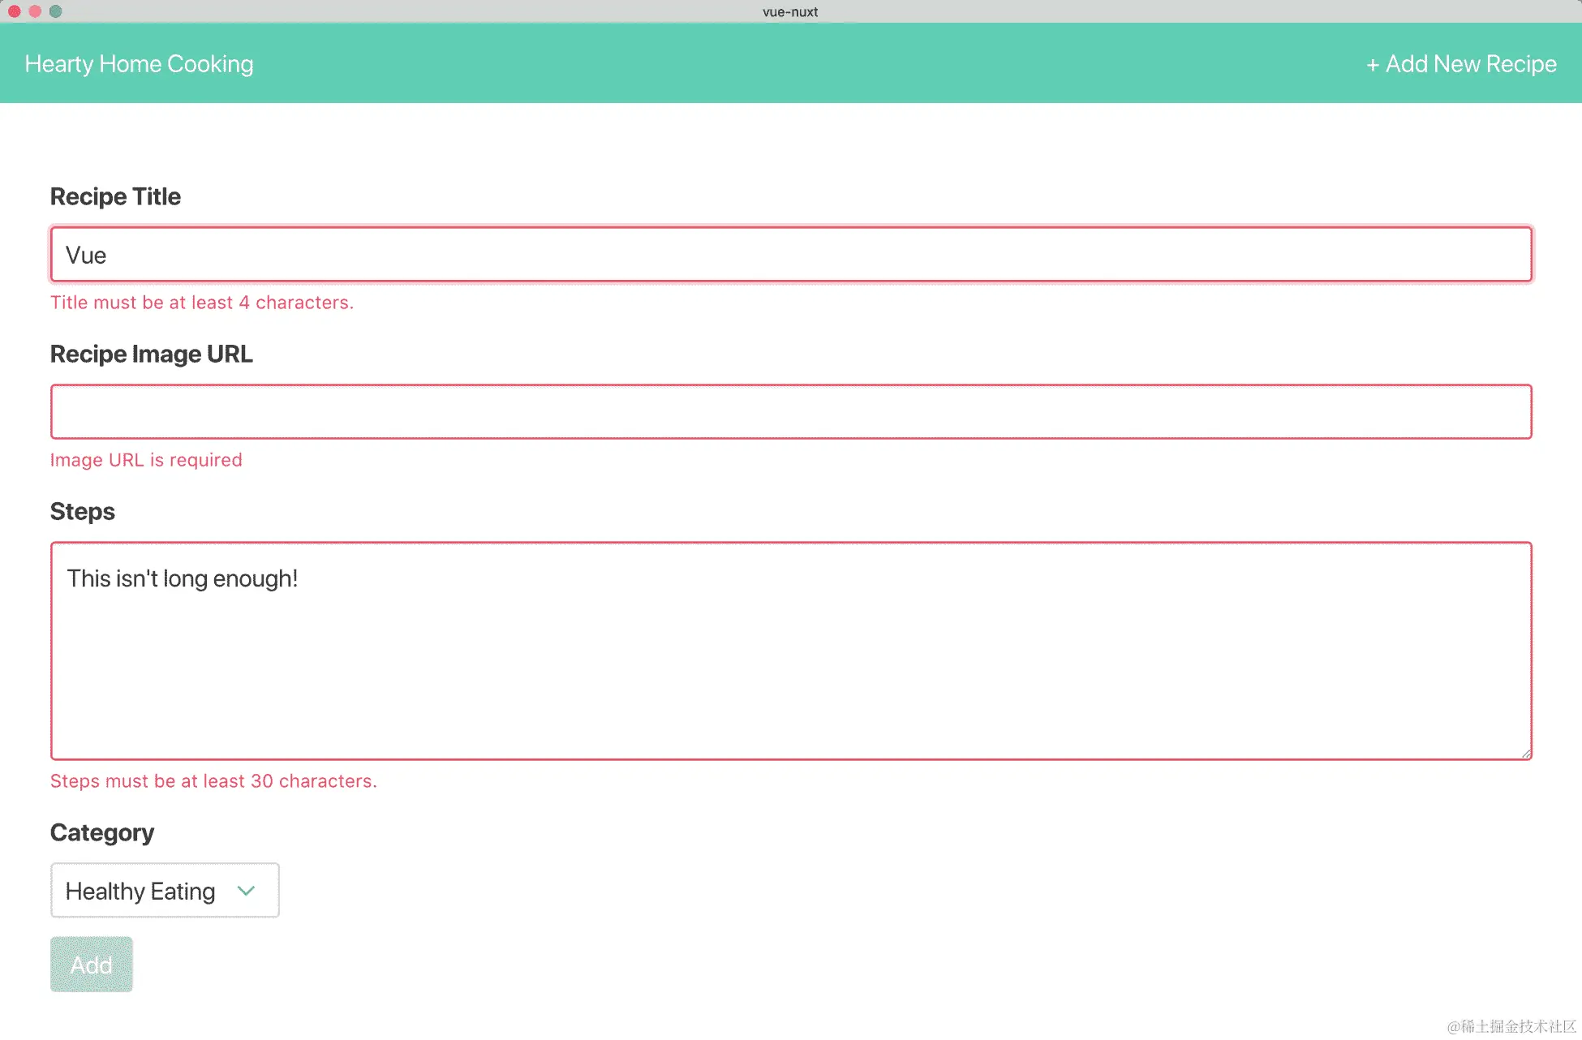Click the Recipe Title label
Screen dimensions: 1582x1040
point(115,196)
